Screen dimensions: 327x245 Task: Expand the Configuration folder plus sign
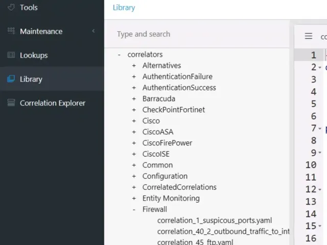point(134,176)
